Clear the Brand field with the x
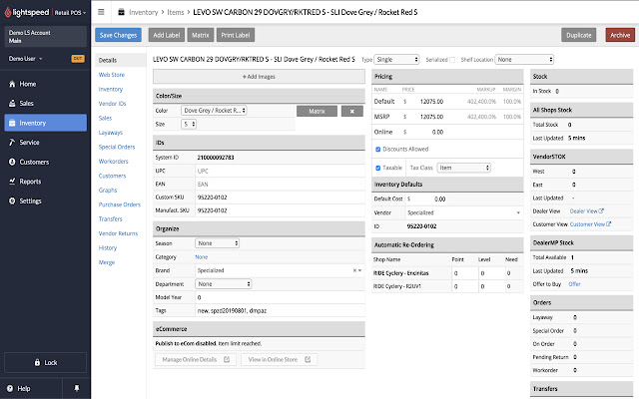Screen dimensions: 639x399 click(x=354, y=270)
